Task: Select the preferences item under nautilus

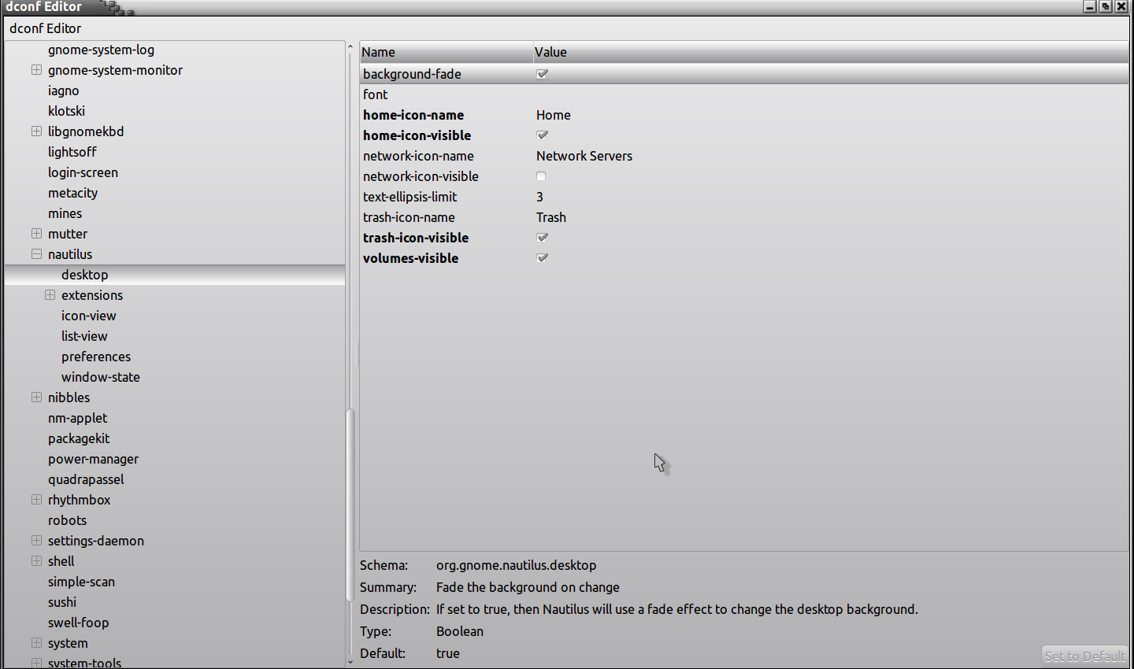Action: [x=96, y=357]
